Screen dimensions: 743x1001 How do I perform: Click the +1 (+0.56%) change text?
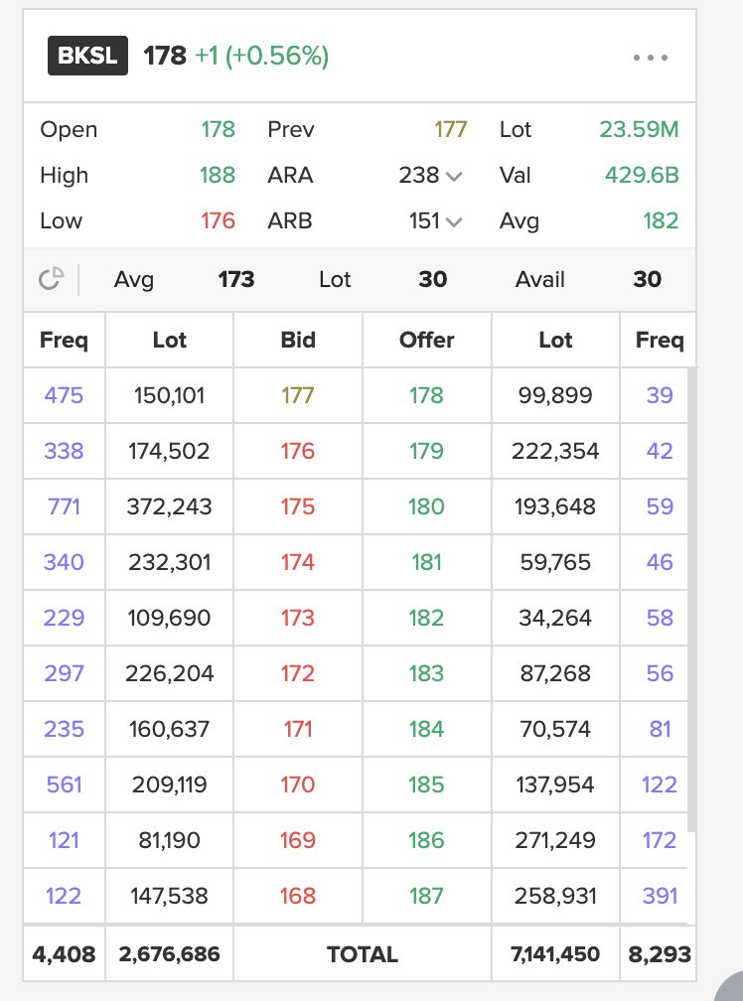261,57
